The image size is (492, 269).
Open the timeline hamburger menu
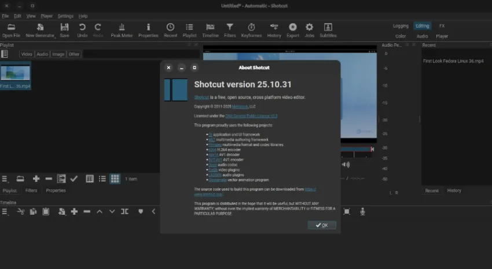5,212
